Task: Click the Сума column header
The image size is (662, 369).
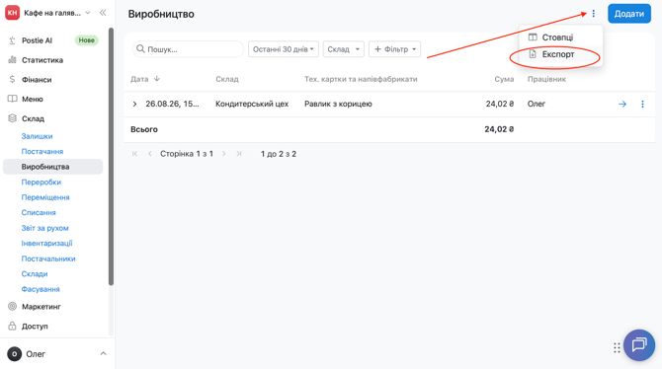Action: coord(504,79)
